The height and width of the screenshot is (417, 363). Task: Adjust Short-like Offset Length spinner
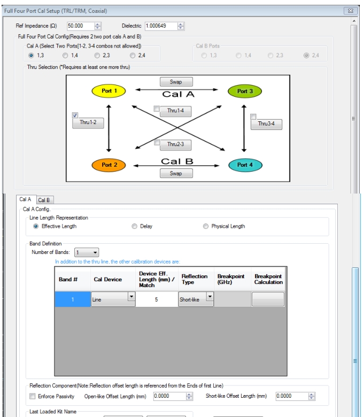point(312,396)
